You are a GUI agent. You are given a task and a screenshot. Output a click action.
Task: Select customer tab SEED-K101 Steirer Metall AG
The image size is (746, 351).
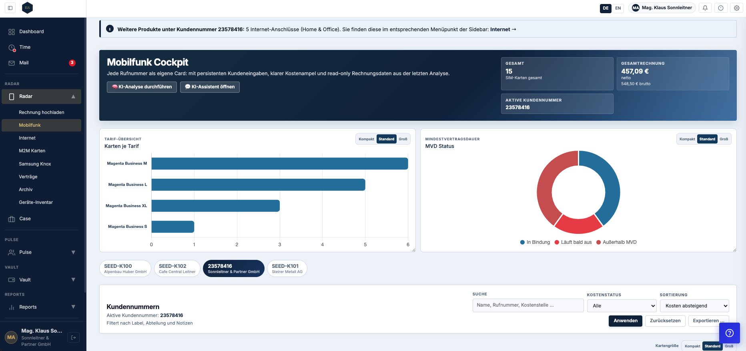pos(287,268)
